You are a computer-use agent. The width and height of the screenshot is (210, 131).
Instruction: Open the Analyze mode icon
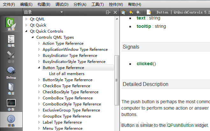11,105
